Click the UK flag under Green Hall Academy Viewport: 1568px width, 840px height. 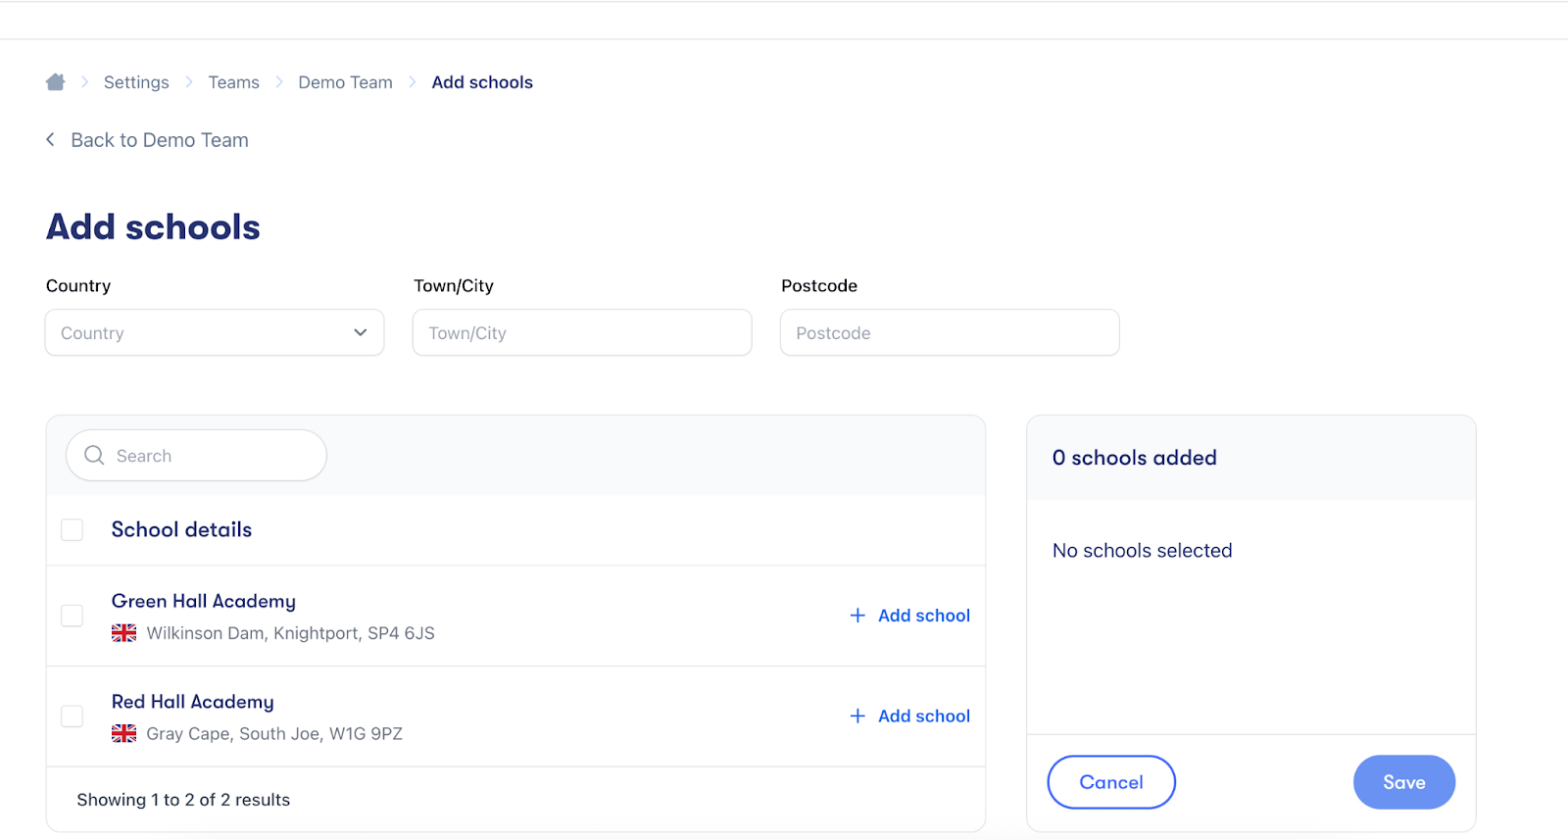tap(124, 633)
